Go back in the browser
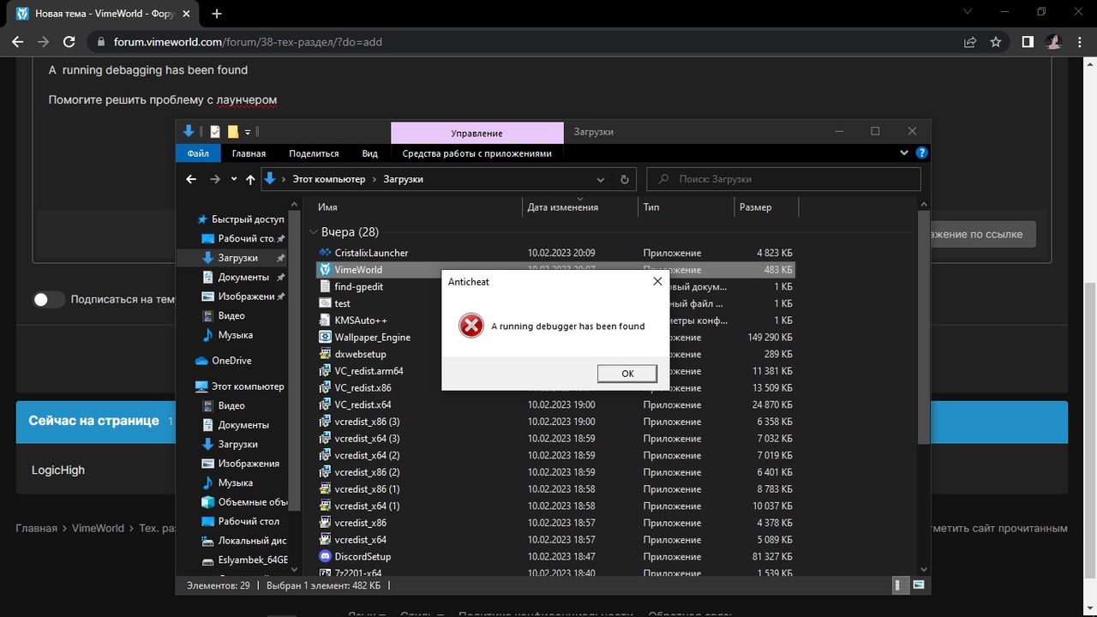The image size is (1097, 617). point(17,41)
